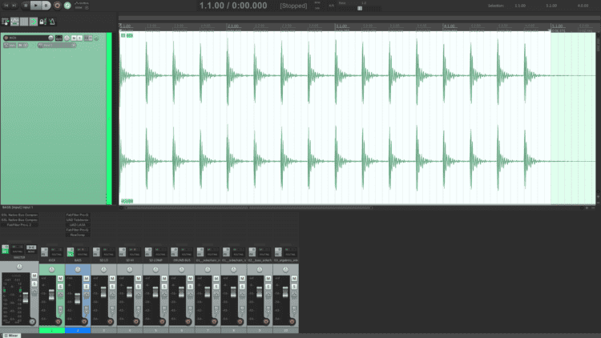Open SD LO mixer strip FX button

(x=96, y=251)
